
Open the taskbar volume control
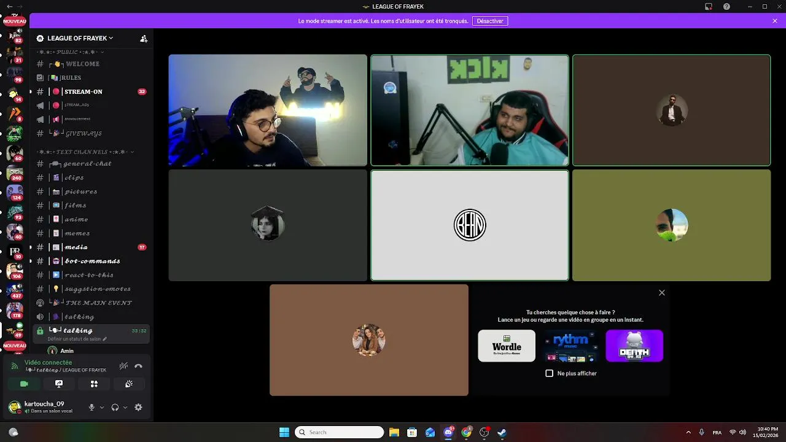tap(742, 432)
